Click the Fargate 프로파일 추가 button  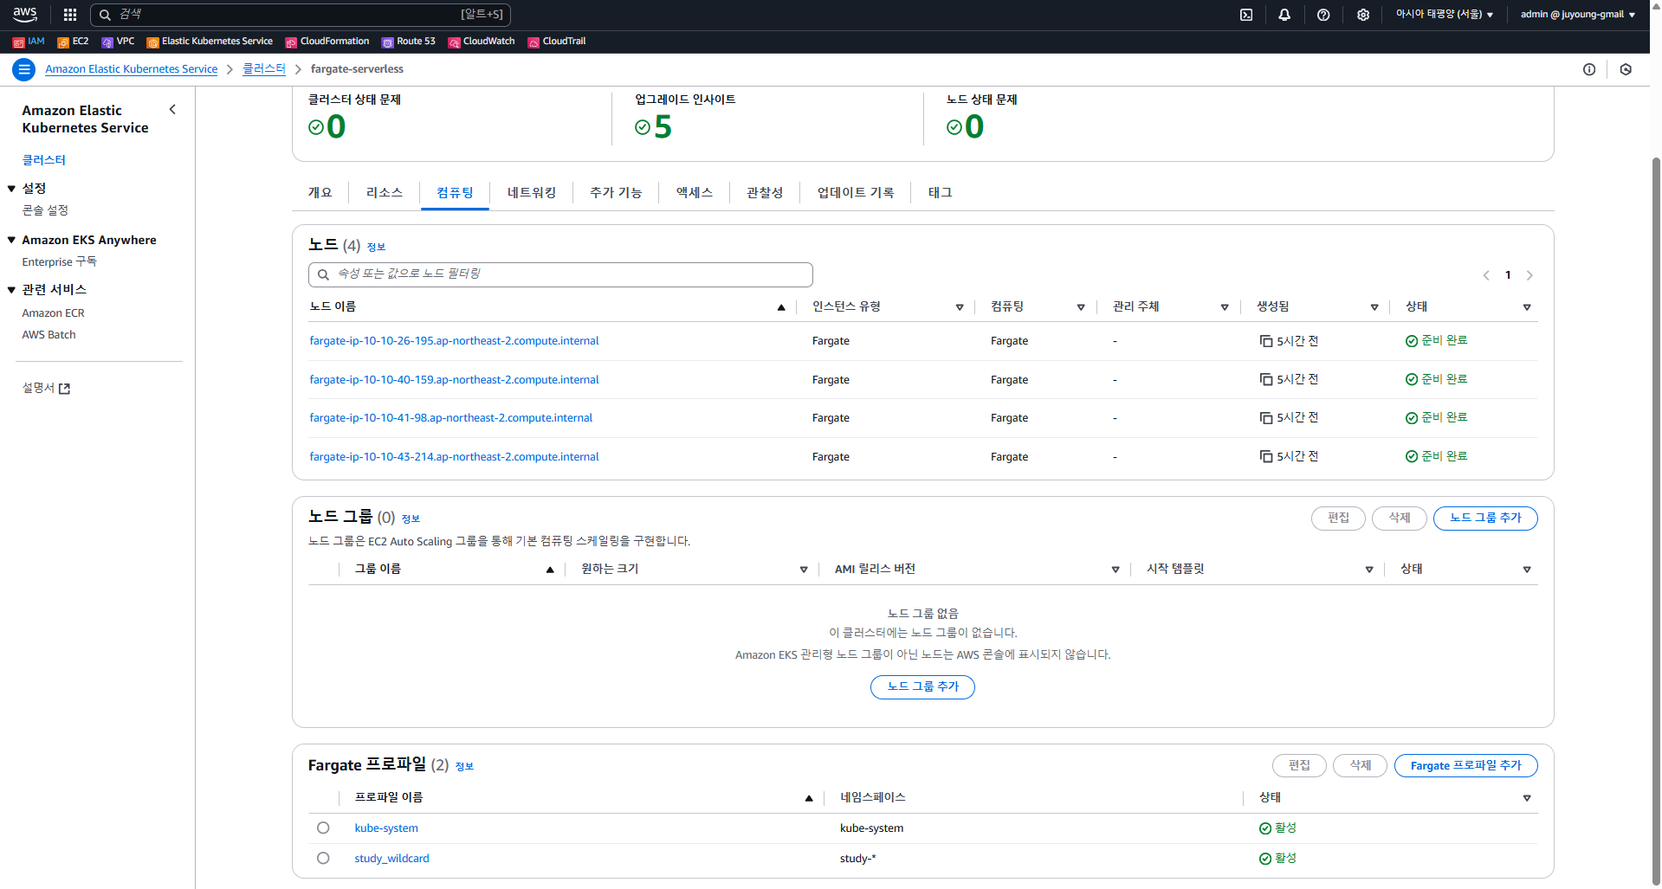click(1465, 765)
